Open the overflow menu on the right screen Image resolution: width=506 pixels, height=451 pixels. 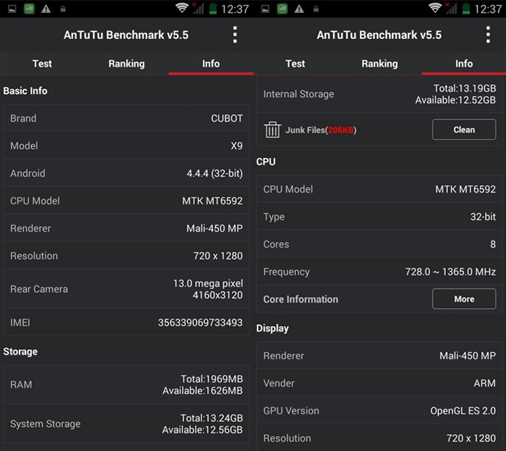(488, 35)
